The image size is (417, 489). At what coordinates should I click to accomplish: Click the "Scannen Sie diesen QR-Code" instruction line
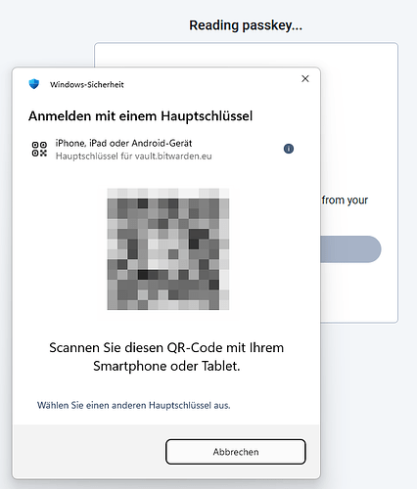(x=166, y=347)
